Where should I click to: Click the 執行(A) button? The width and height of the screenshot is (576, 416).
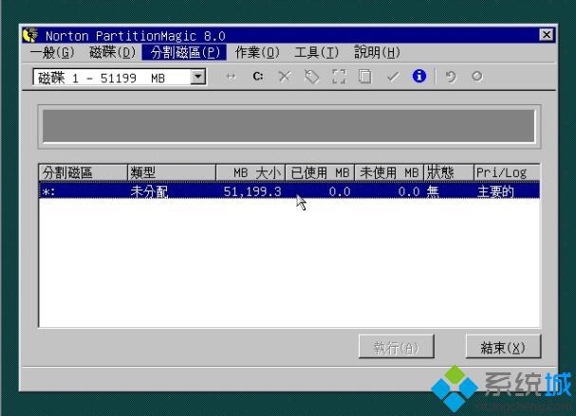point(396,347)
